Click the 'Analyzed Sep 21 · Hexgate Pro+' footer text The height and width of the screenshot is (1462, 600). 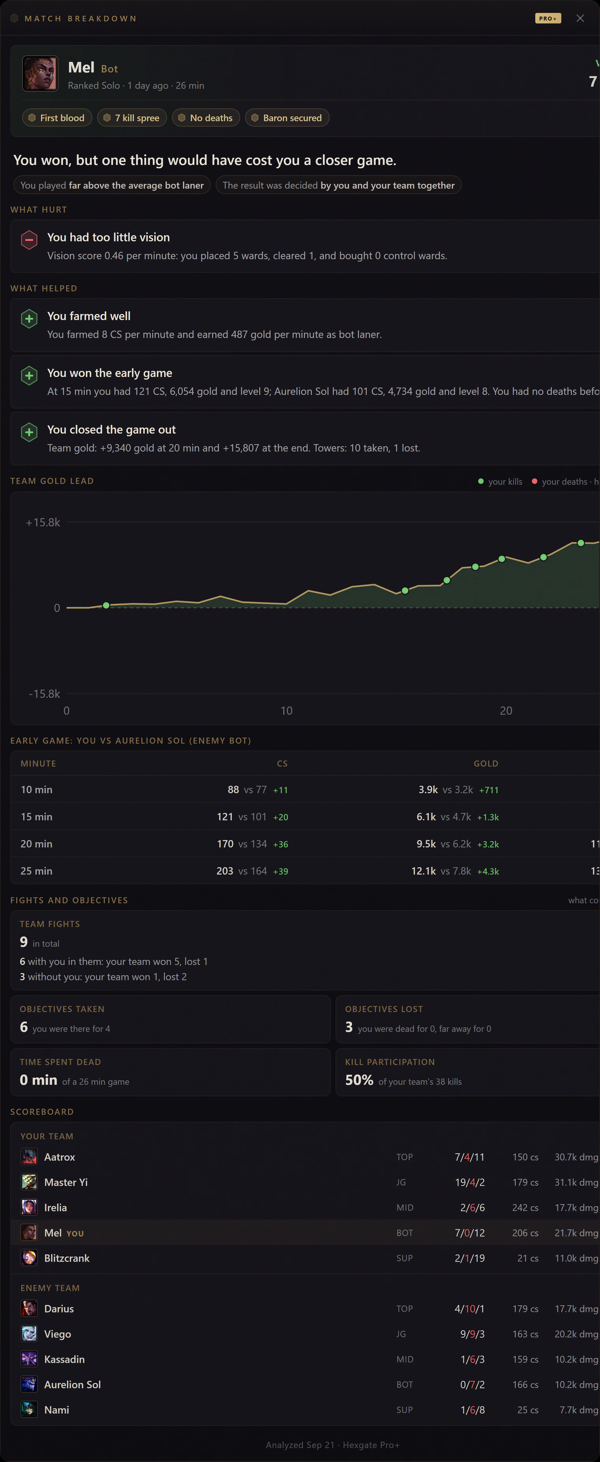pyautogui.click(x=333, y=1445)
